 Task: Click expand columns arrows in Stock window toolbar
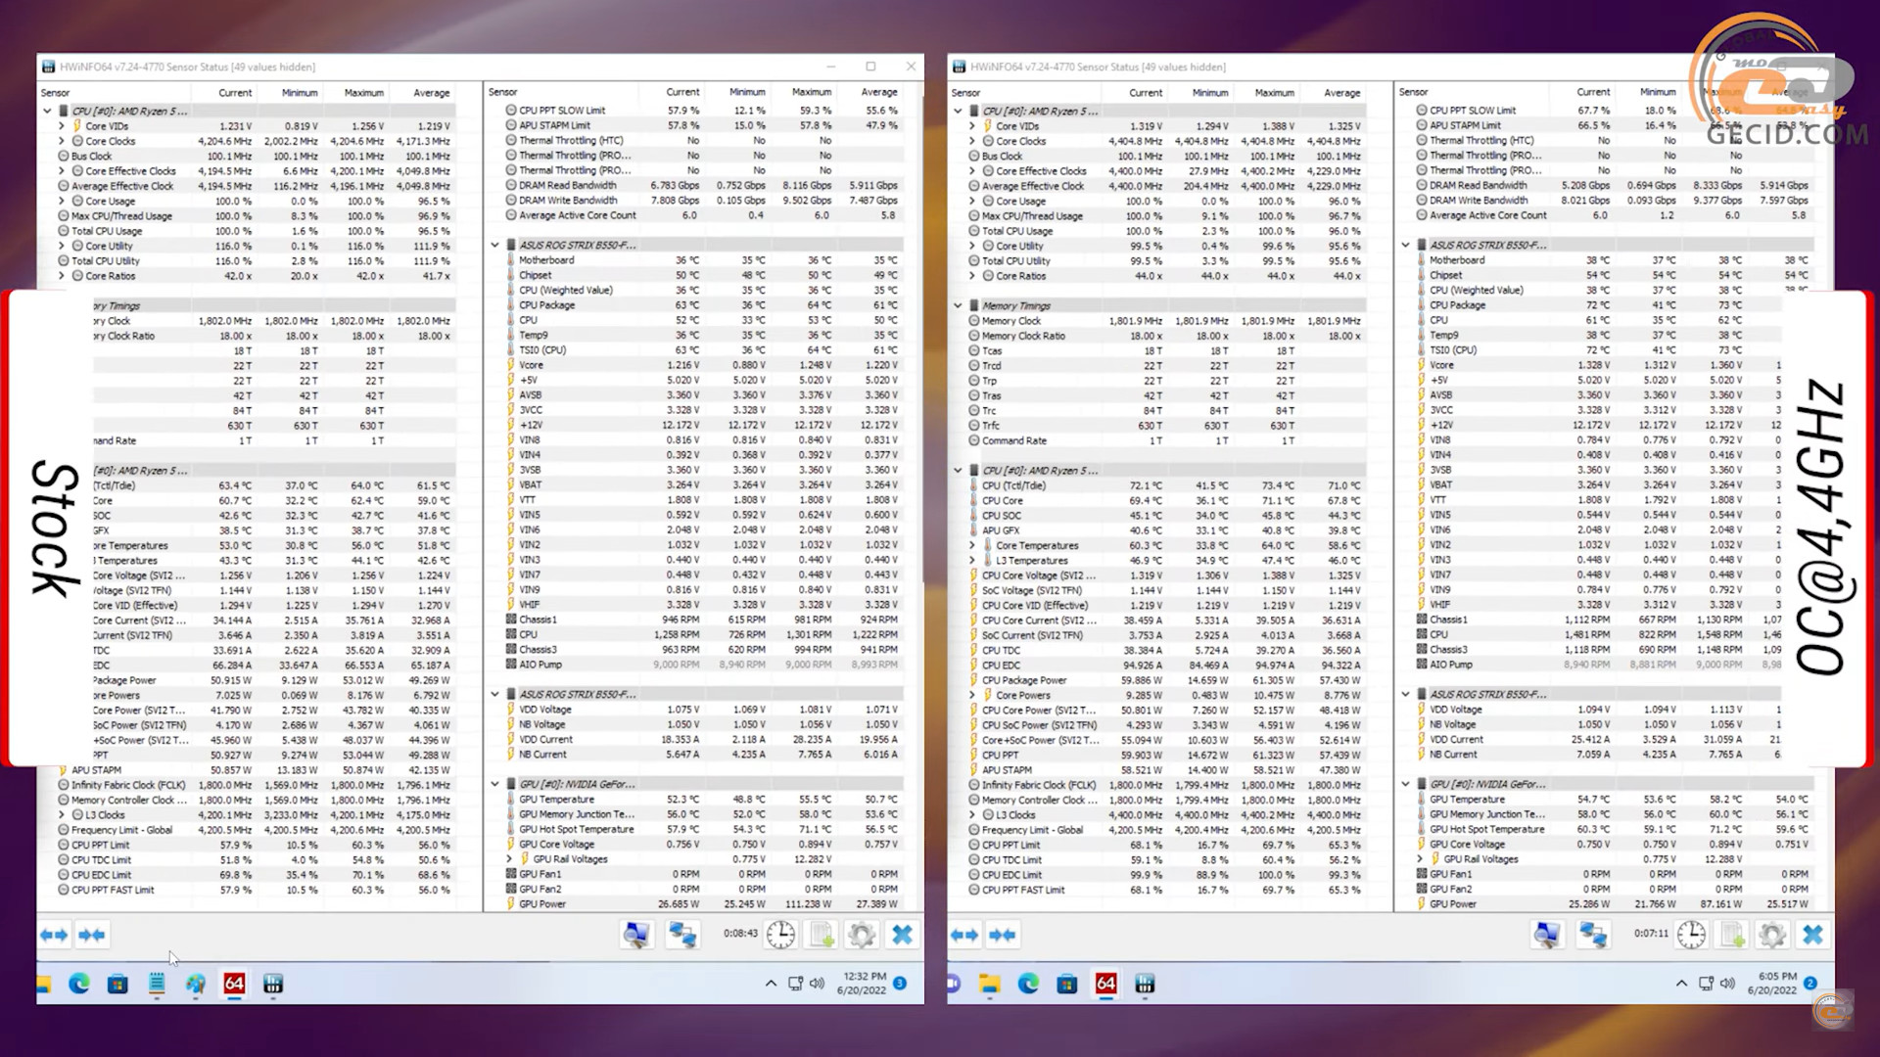tap(54, 935)
